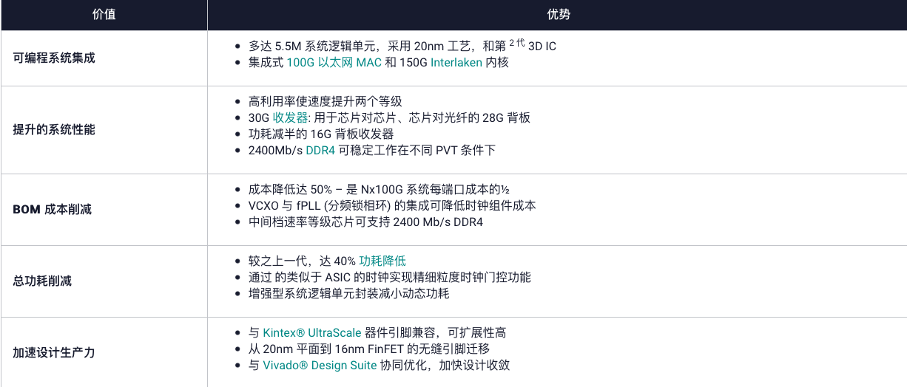Viewport: 907px width, 387px height.
Task: Follow the DDR4 link
Action: [321, 150]
